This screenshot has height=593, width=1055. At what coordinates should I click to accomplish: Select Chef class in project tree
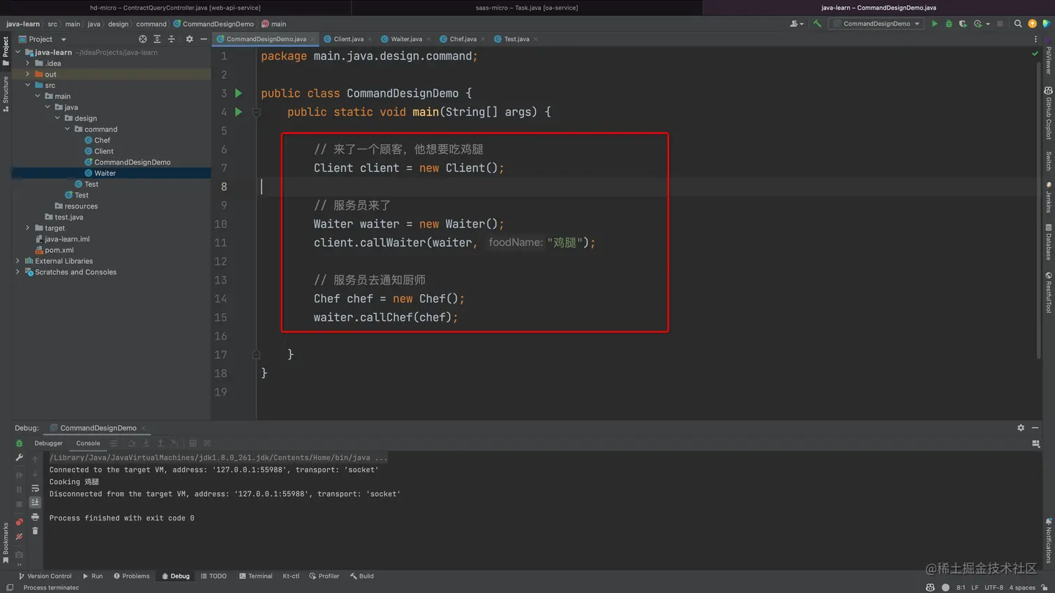click(97, 140)
